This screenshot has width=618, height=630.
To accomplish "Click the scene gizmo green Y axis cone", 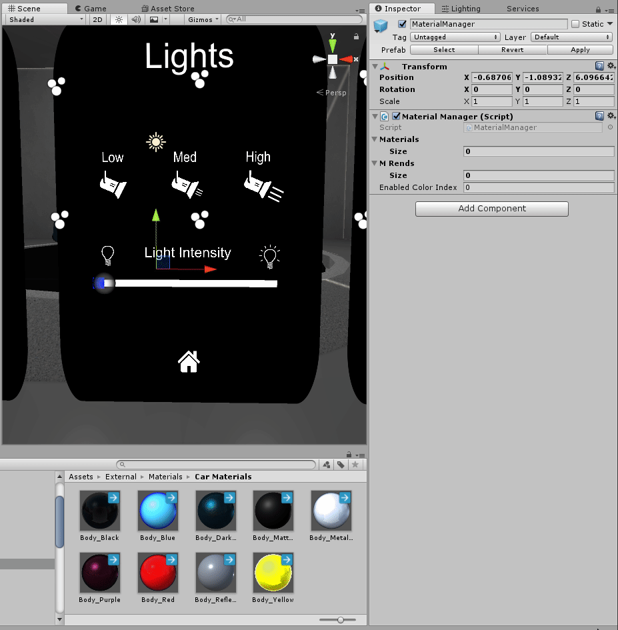I will (x=333, y=45).
